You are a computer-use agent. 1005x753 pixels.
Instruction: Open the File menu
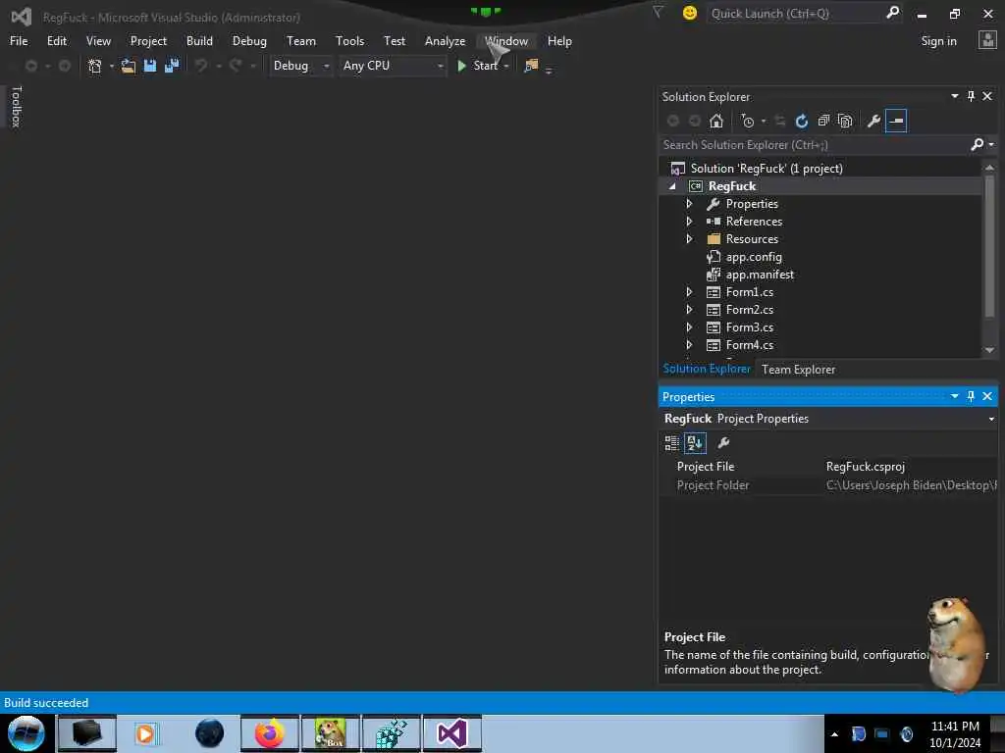pos(19,41)
